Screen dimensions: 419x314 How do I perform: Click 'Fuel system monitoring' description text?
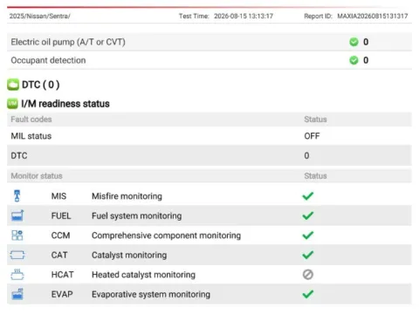[x=137, y=215]
